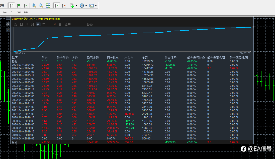Zoom out of the chart
275x159 pixels.
click(41, 6)
